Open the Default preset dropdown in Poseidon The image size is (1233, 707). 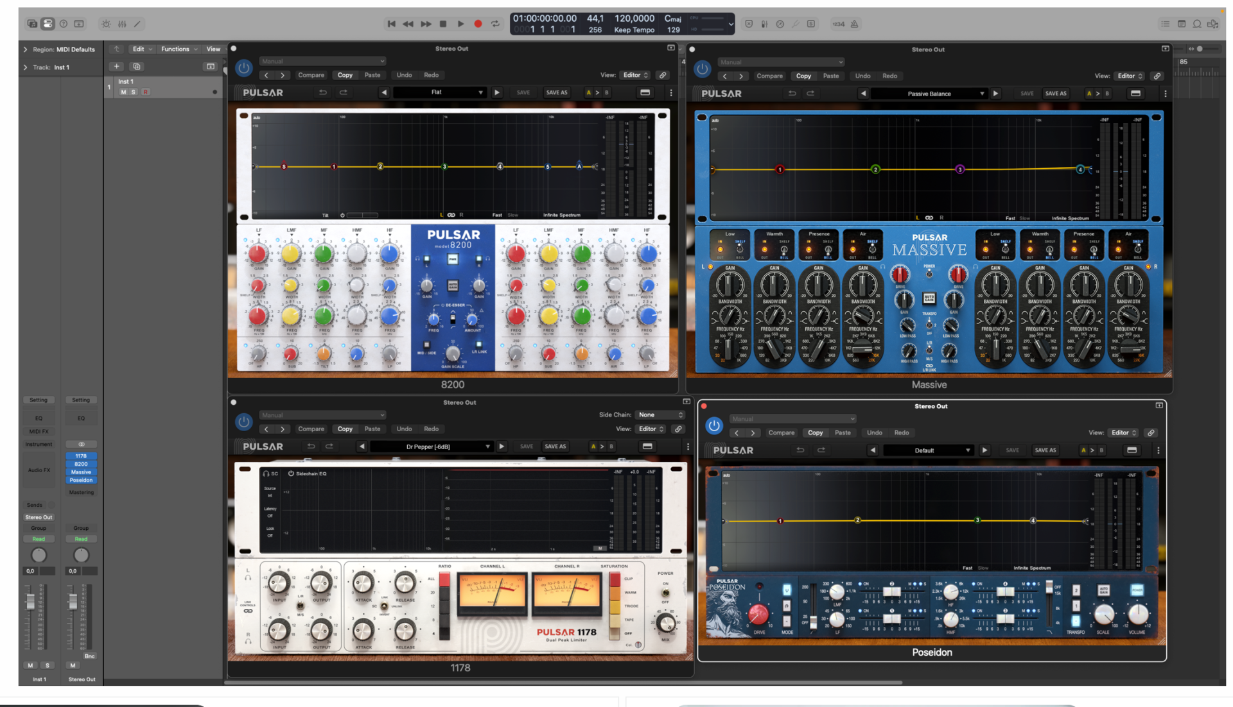point(928,450)
